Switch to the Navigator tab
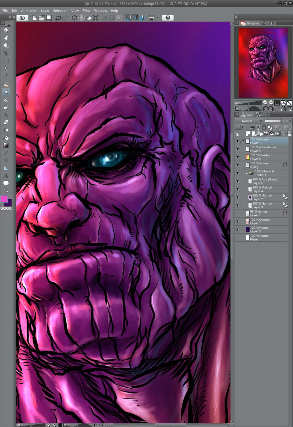 tap(250, 23)
